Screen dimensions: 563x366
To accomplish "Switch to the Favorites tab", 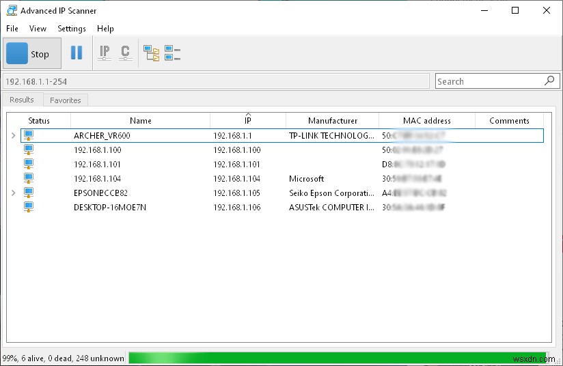I will [x=66, y=100].
